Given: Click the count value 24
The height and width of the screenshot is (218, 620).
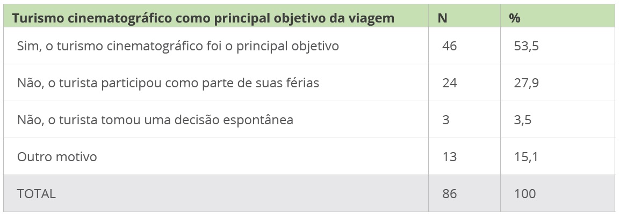Looking at the screenshot, I should 449,83.
